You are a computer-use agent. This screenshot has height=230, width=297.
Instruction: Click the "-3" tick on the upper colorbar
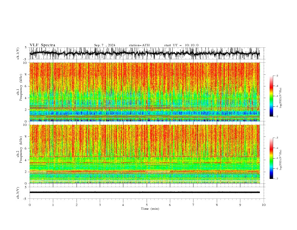coord(276,76)
